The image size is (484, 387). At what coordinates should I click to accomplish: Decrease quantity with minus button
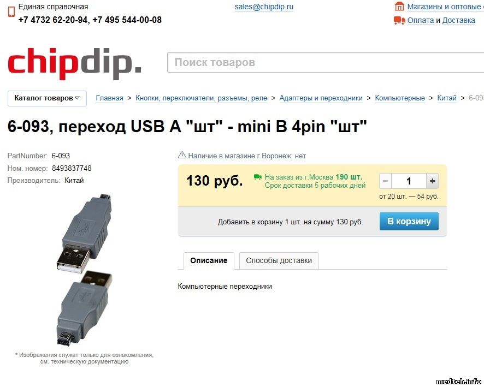pyautogui.click(x=385, y=181)
